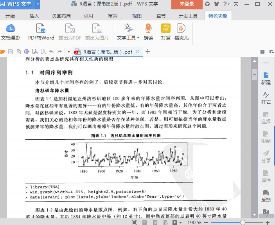Click the save disk icon in quick toolbar
Screen dimensions: 275x225
[11, 52]
